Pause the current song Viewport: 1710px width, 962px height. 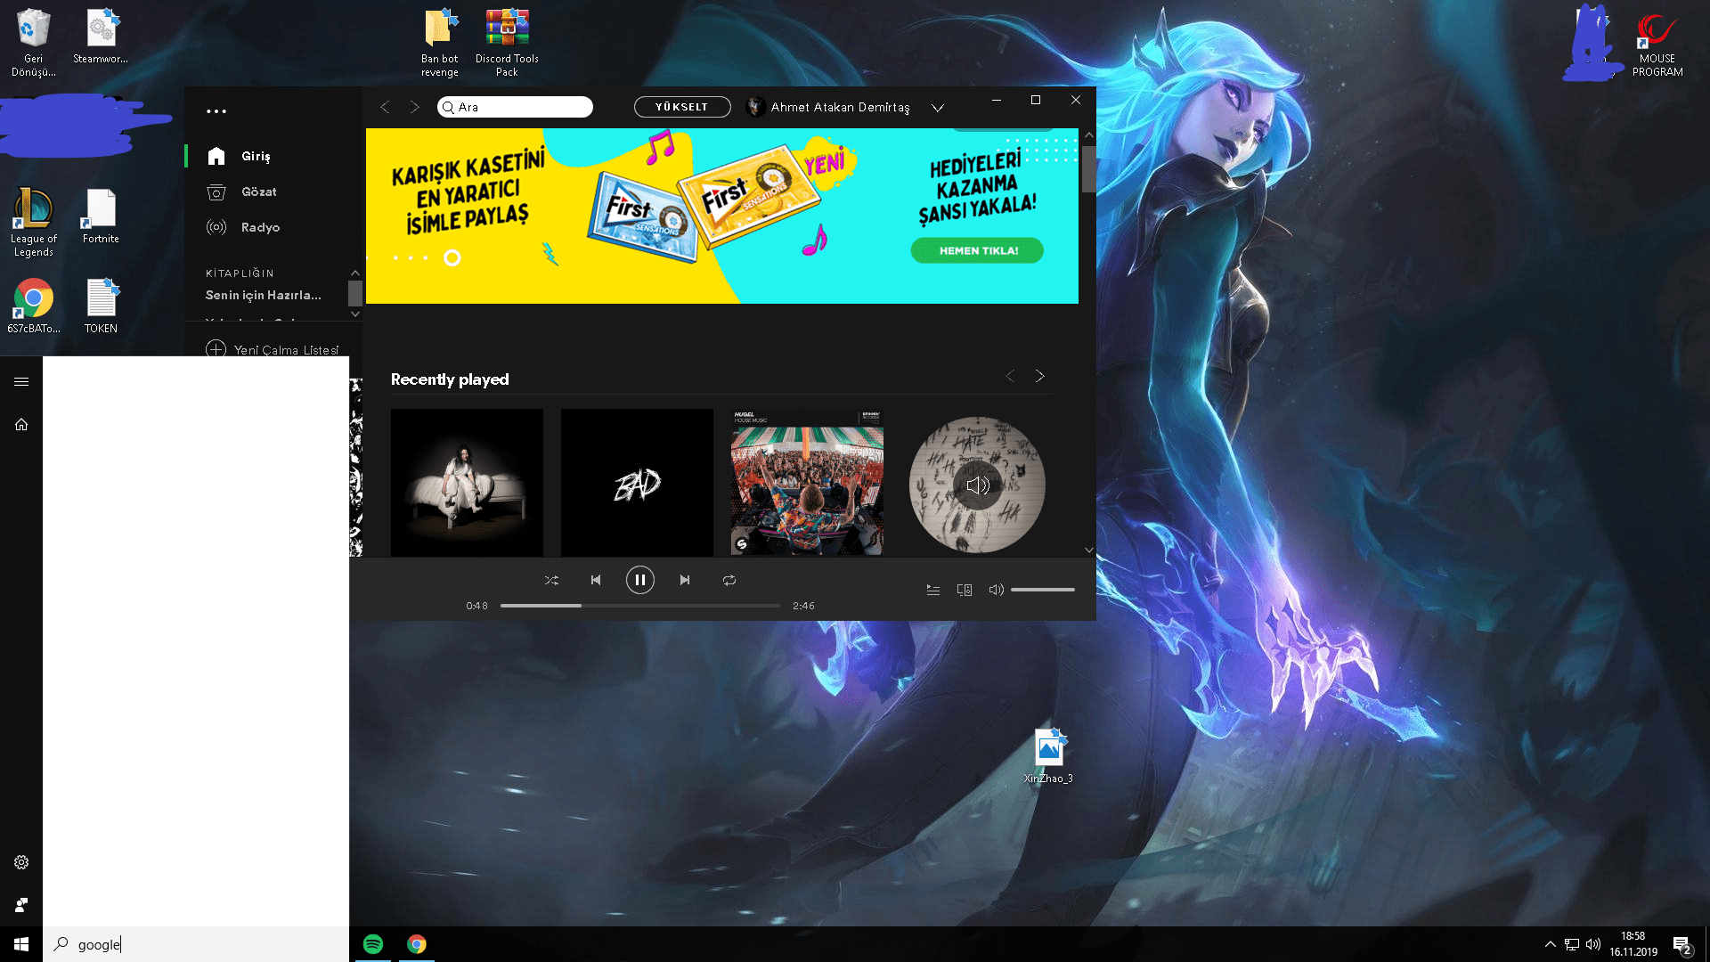coord(640,580)
